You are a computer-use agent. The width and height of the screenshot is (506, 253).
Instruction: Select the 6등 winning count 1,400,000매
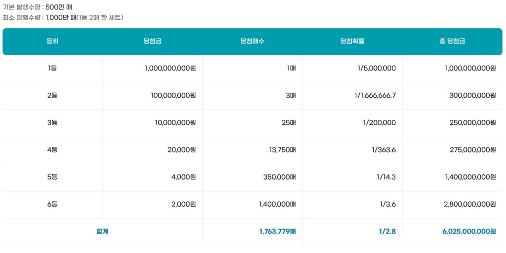(277, 204)
